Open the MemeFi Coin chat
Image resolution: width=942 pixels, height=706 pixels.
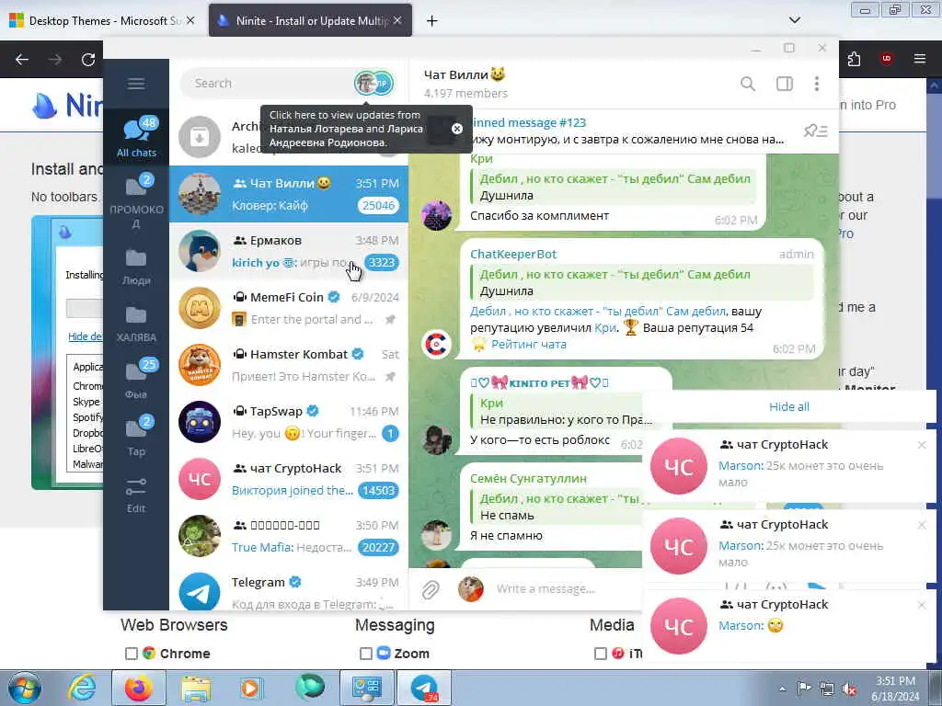coord(289,308)
